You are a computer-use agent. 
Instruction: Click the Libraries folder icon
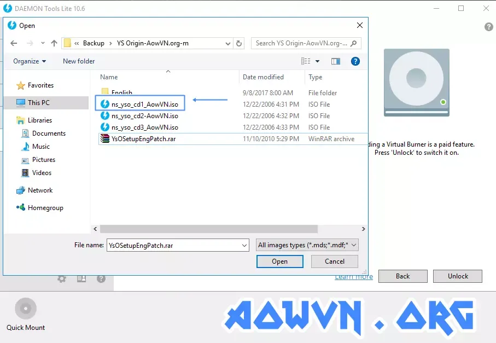[x=21, y=120]
